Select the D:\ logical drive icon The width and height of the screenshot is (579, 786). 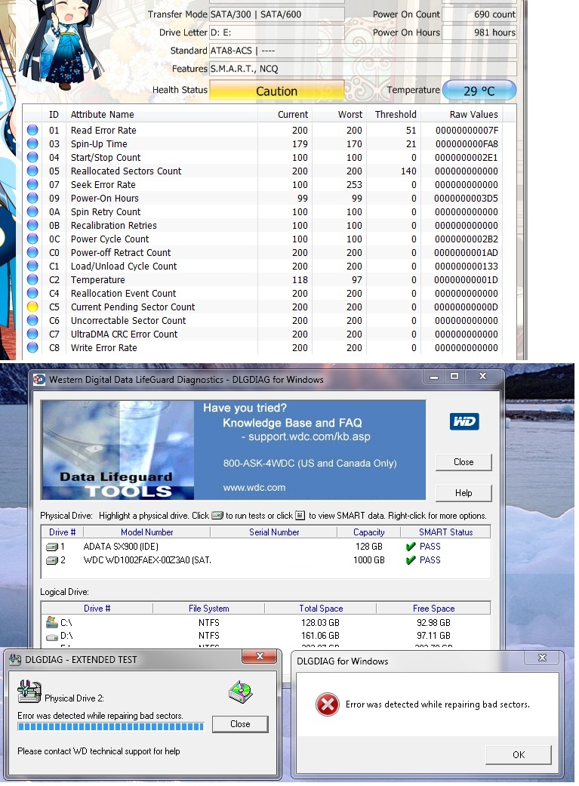pyautogui.click(x=51, y=637)
